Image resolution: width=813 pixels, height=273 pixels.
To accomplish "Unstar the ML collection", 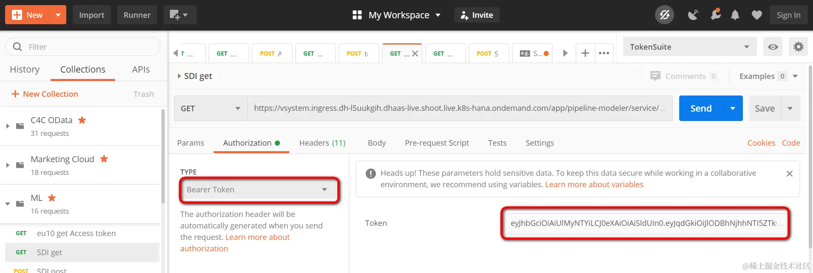I will pos(52,198).
